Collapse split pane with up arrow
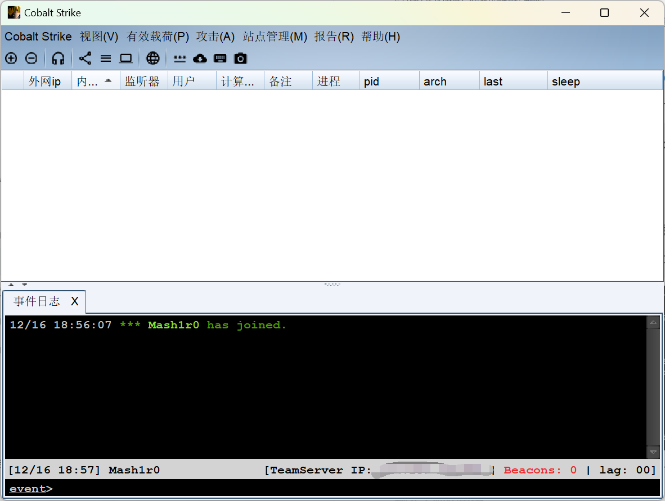The height and width of the screenshot is (501, 665). [11, 285]
